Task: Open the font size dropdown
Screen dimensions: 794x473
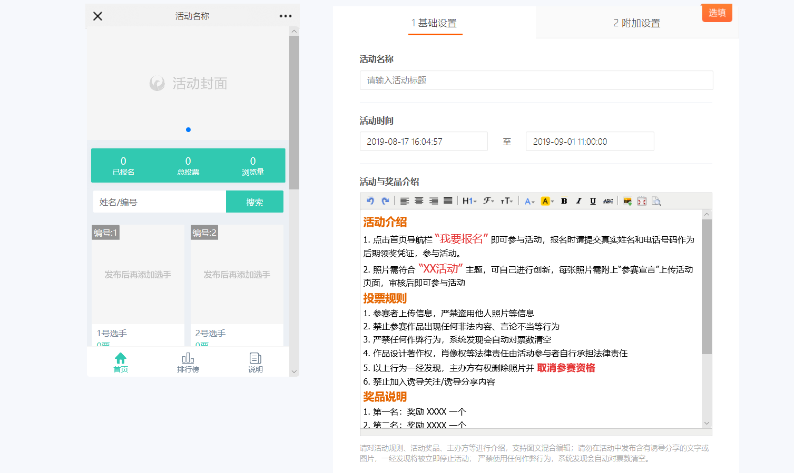Action: tap(506, 201)
